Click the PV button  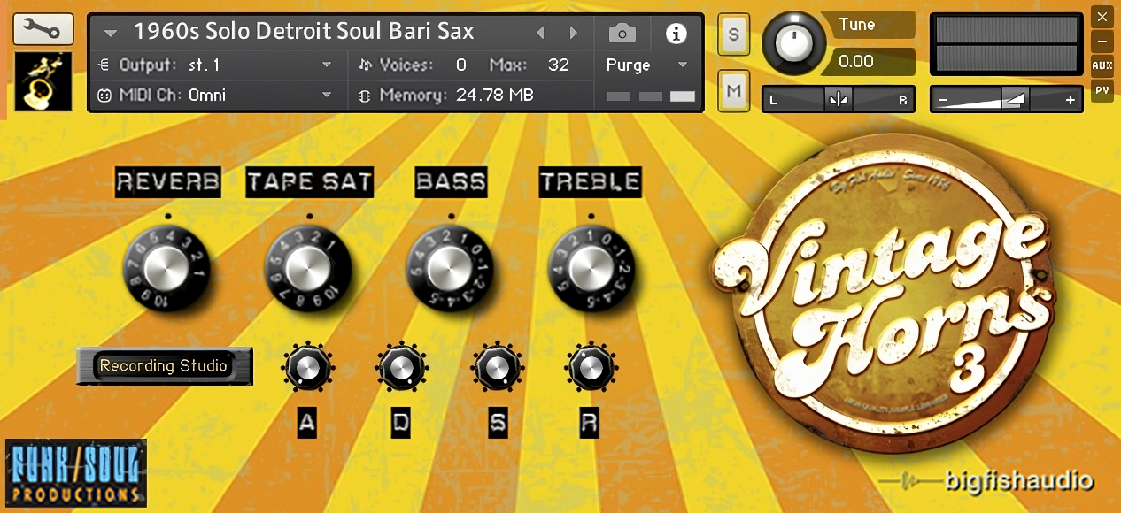[x=1102, y=89]
